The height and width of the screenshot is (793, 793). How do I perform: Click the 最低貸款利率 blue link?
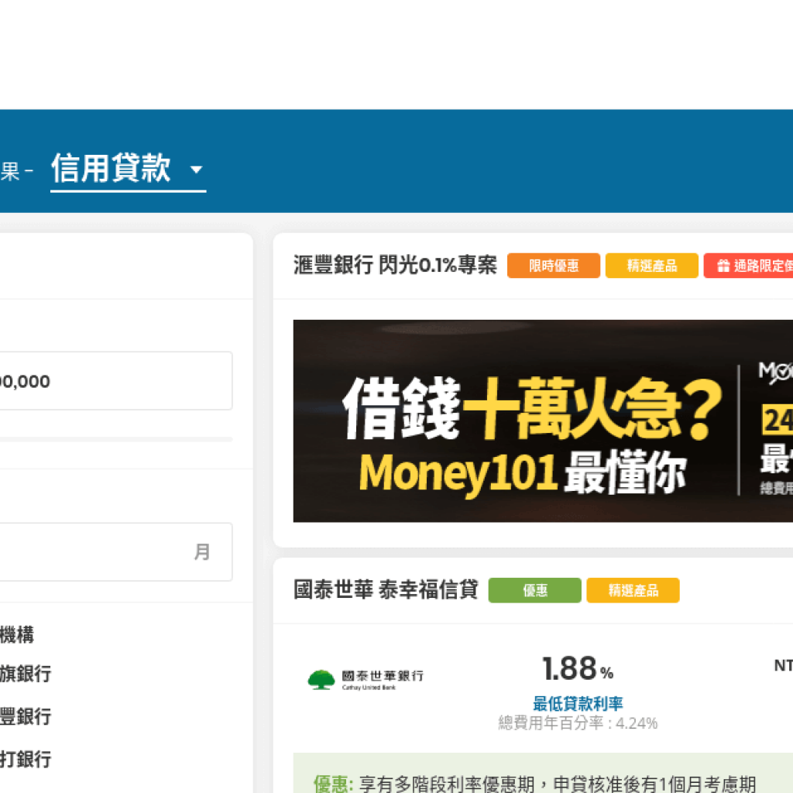[x=578, y=704]
